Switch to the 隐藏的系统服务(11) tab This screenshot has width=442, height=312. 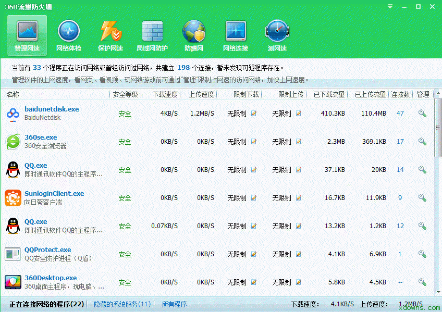click(122, 304)
